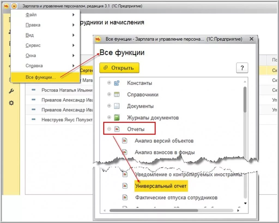Click the wrench icon in left sidebar
The image size is (279, 223).
[11, 91]
